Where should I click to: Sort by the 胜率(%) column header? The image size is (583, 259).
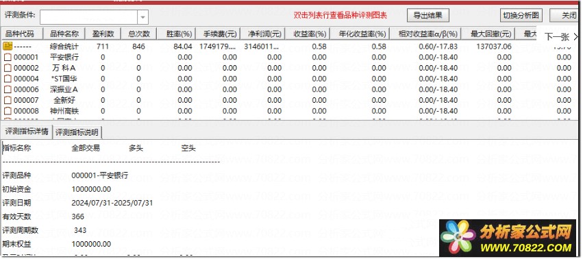click(x=179, y=34)
